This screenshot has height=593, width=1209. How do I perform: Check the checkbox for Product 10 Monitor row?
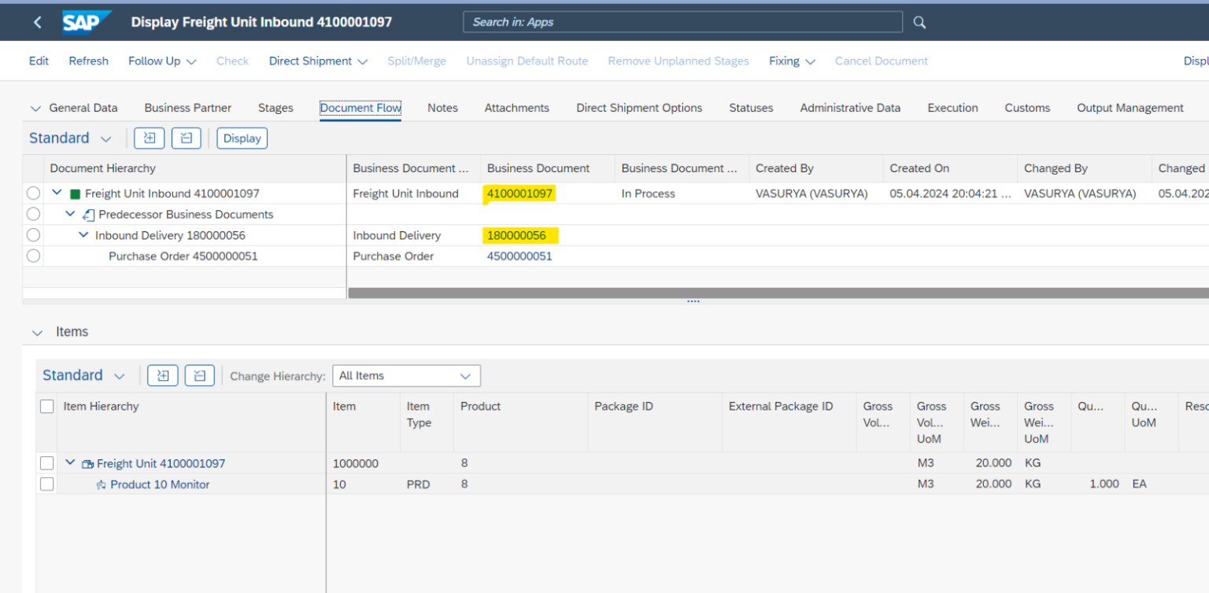pyautogui.click(x=46, y=484)
